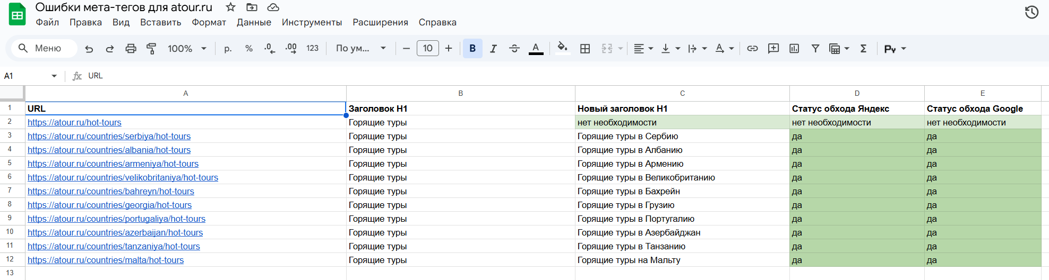Click the font size field showing 10
Viewport: 1049px width, 280px height.
coord(428,49)
